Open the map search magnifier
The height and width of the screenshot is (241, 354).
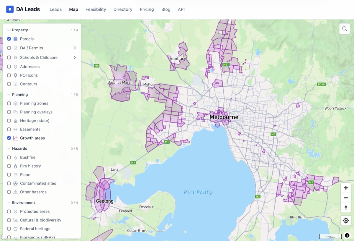tap(345, 29)
